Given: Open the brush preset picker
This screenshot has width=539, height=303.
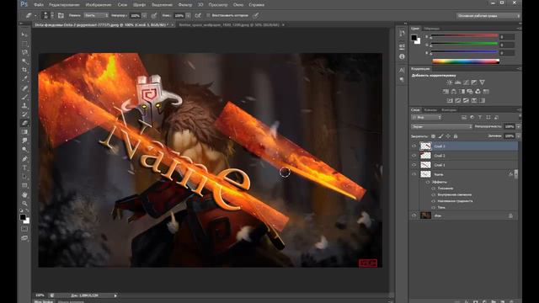Looking at the screenshot, I should pyautogui.click(x=47, y=15).
